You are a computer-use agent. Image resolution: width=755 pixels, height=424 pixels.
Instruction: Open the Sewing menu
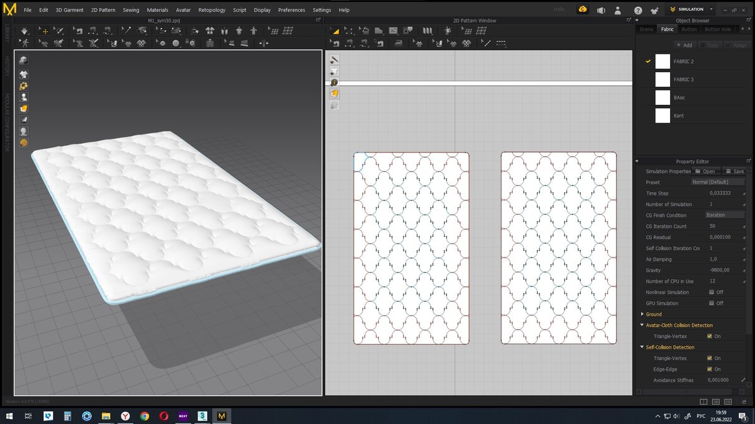[x=131, y=10]
